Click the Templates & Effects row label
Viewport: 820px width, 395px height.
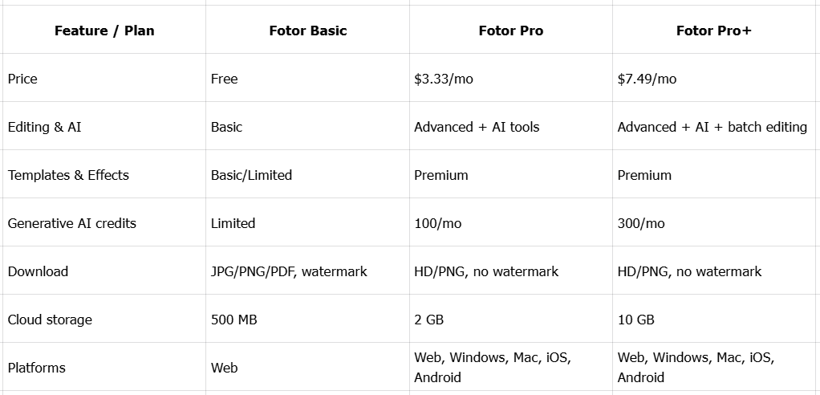(68, 175)
